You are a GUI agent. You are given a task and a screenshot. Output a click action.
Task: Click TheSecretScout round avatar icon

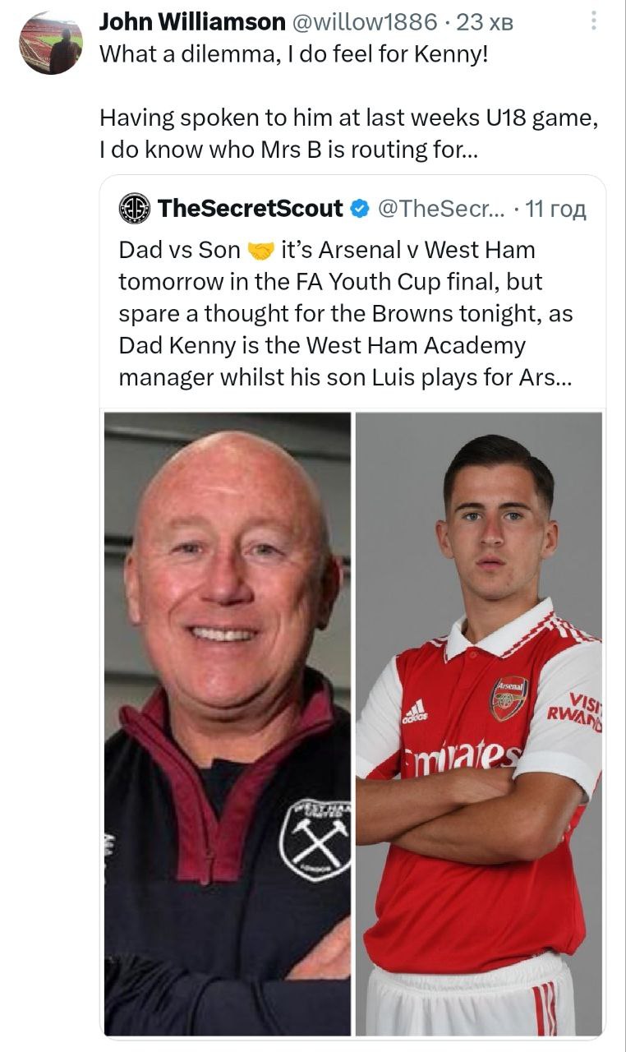(134, 208)
